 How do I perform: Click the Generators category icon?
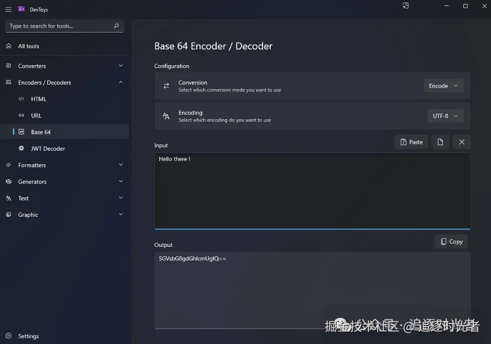point(9,182)
